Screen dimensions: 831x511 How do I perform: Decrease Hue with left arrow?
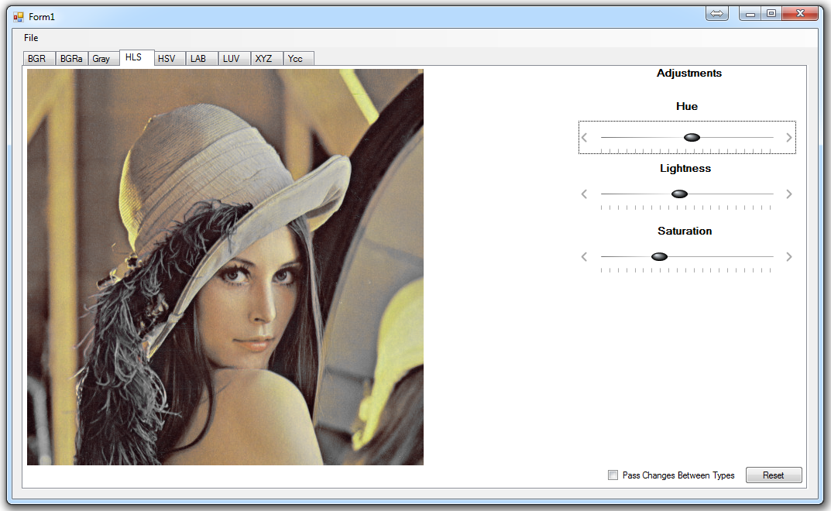(585, 138)
